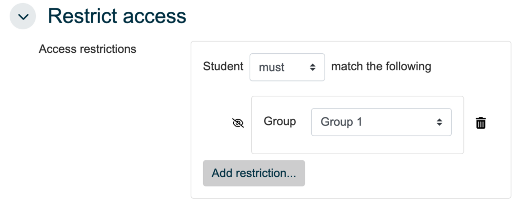Click the 'Student' label text

coord(223,67)
